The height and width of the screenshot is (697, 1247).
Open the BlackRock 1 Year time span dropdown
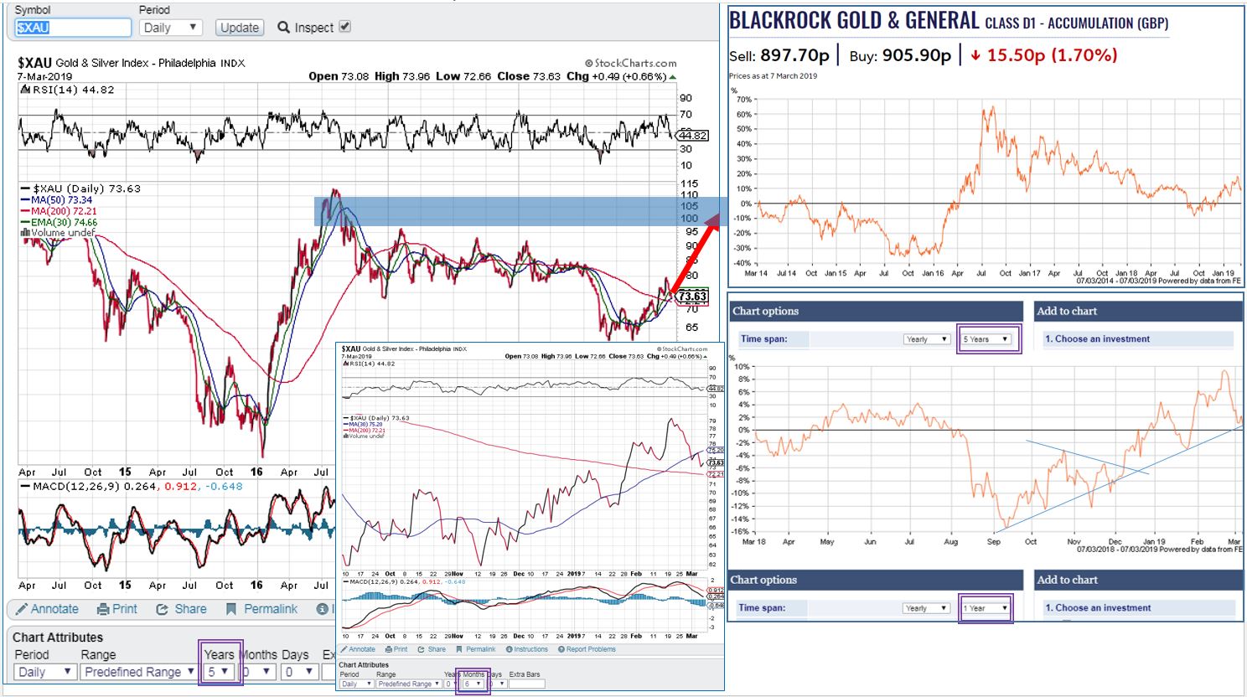coord(986,608)
